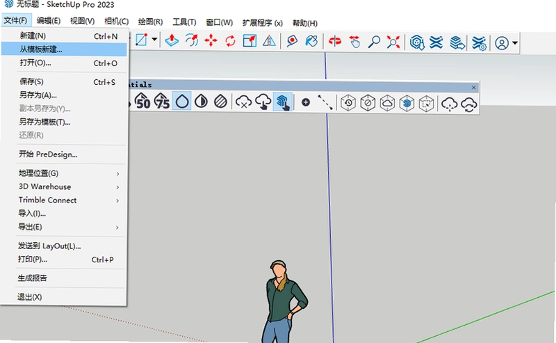
Task: Select the Follow Me tool icon
Action: point(192,40)
